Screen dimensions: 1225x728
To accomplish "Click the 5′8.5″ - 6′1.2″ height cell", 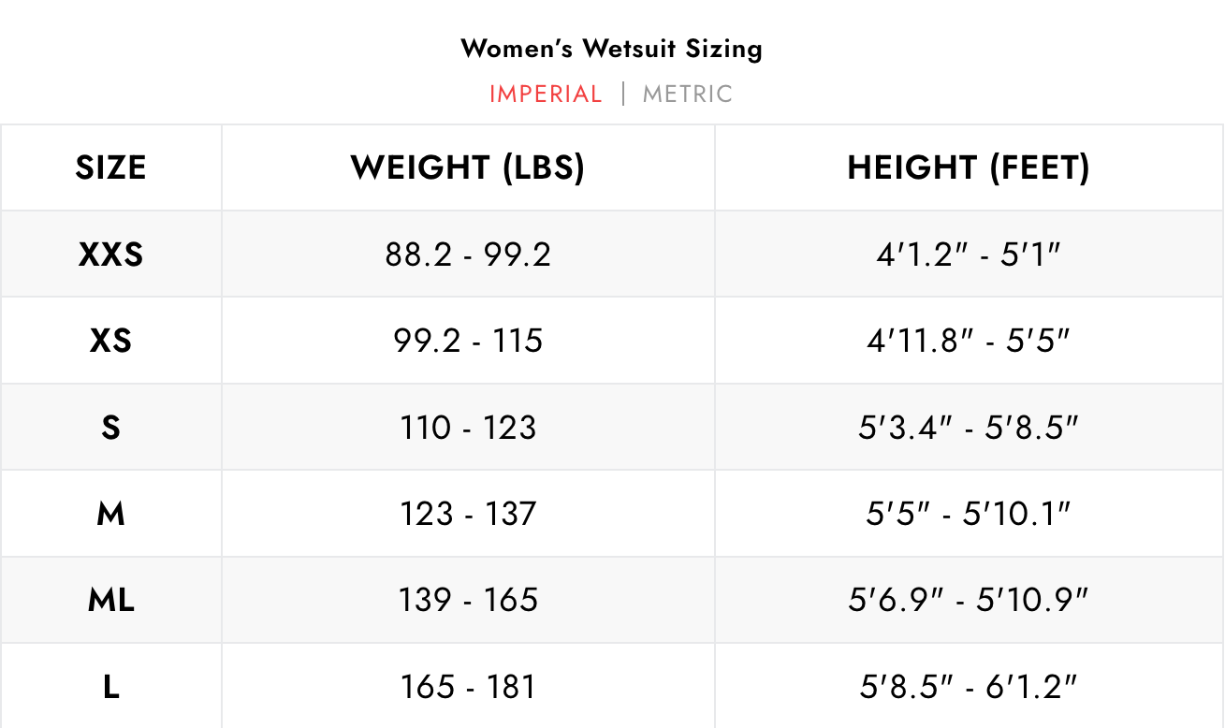I will pos(969,688).
